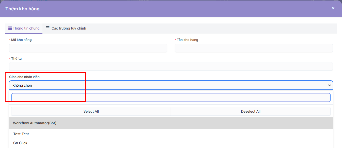Click the Mã kho hàng label
342x148 pixels.
[21, 40]
